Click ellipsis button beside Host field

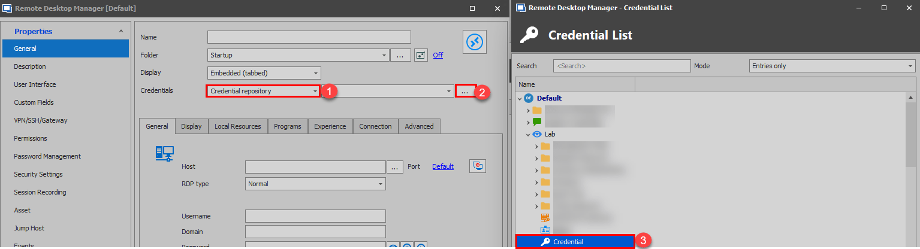pyautogui.click(x=395, y=167)
